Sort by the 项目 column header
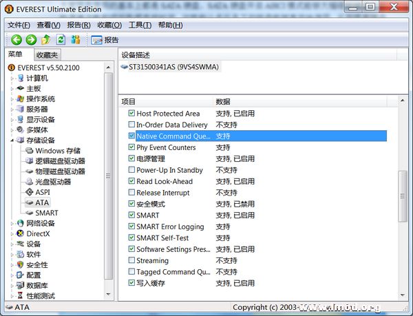 166,101
